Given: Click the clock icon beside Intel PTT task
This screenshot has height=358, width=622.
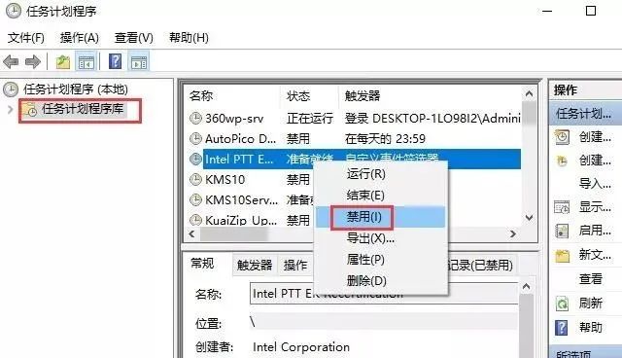Looking at the screenshot, I should [x=195, y=159].
